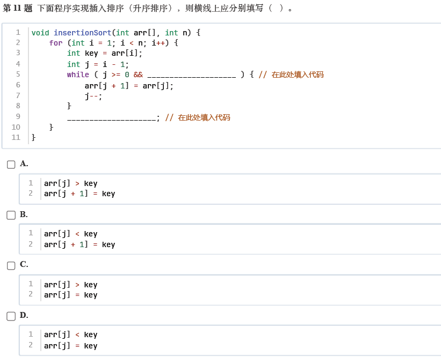Click 'arr[j + 1] = key' in option A
Image resolution: width=441 pixels, height=357 pixels.
tap(79, 194)
